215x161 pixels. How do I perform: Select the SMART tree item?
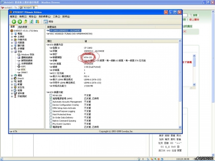[24, 72]
